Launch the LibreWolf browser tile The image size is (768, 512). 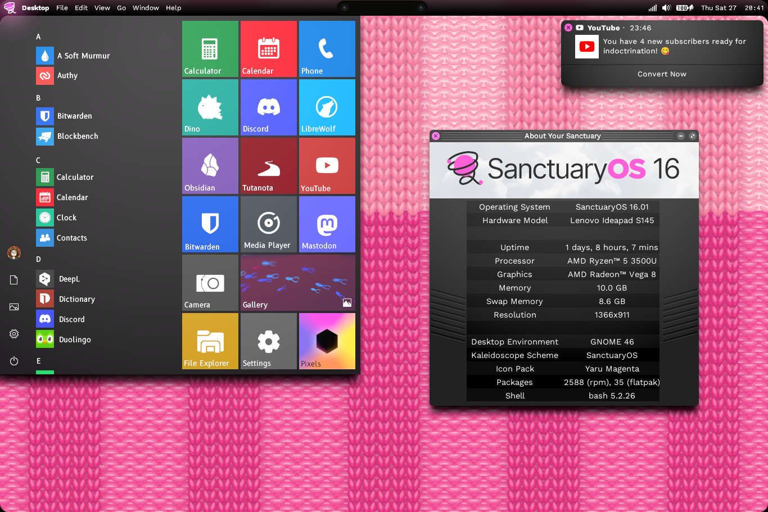click(x=327, y=107)
